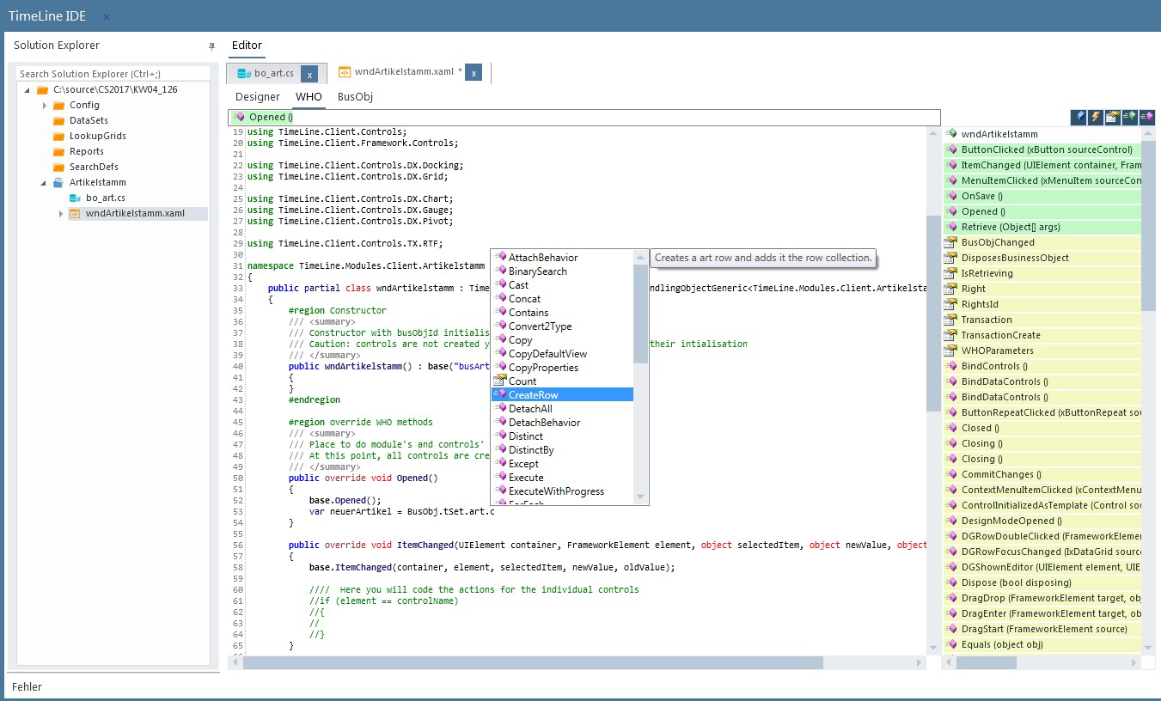
Task: Collapse the KW04_126 root folder
Action: 27,89
